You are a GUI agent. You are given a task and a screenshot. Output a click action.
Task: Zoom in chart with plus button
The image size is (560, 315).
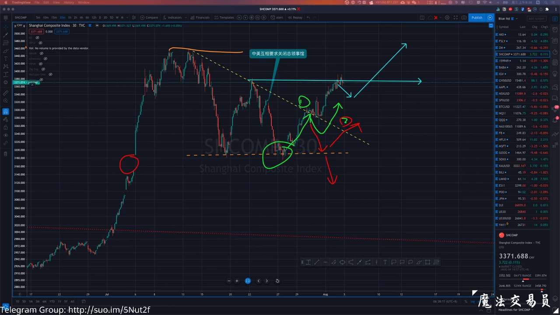(x=237, y=281)
